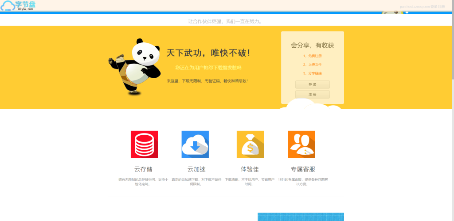Click the 云加速 feature title
454x221 pixels.
(x=196, y=169)
